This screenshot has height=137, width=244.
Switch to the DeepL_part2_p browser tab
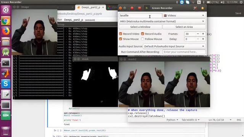[x=91, y=7]
